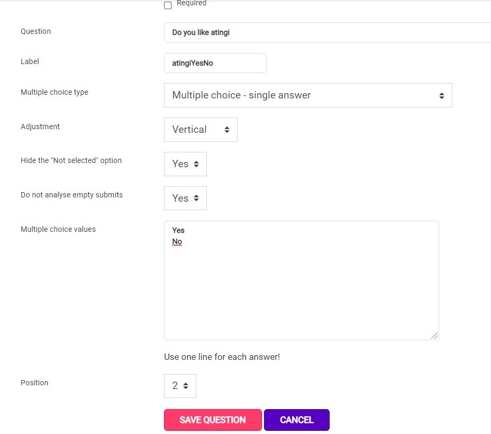The width and height of the screenshot is (491, 434).
Task: Place cursor on the "Yes" answer line
Action: point(178,230)
